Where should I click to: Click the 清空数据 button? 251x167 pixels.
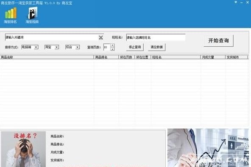tap(156, 47)
